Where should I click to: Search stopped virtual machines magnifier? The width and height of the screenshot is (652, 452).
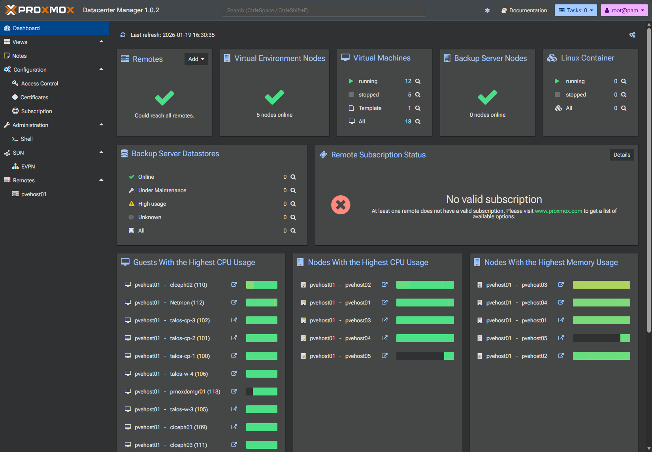click(x=418, y=95)
